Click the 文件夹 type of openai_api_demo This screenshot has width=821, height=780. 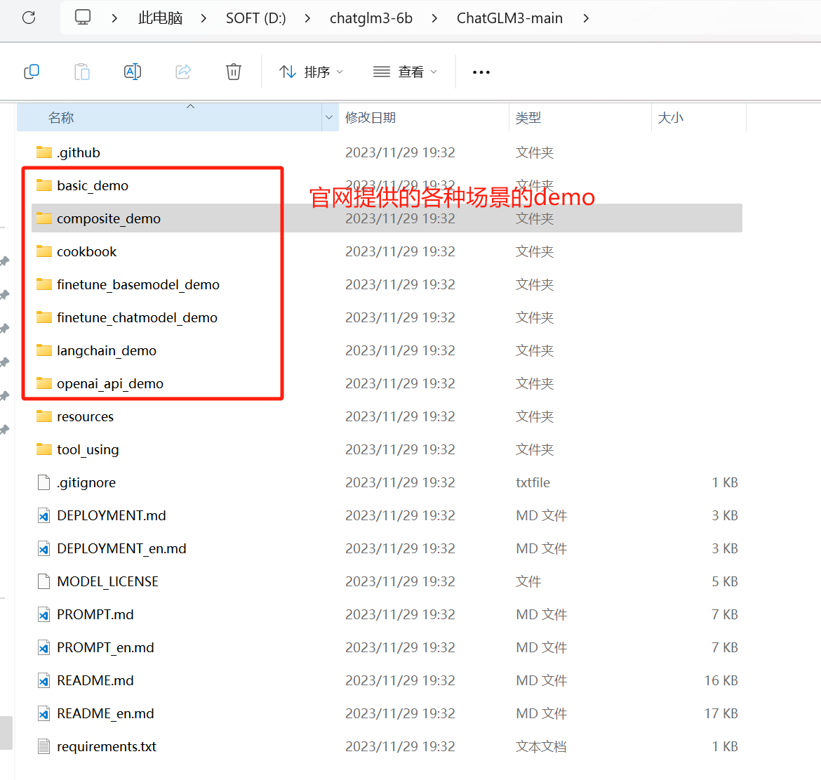(535, 383)
